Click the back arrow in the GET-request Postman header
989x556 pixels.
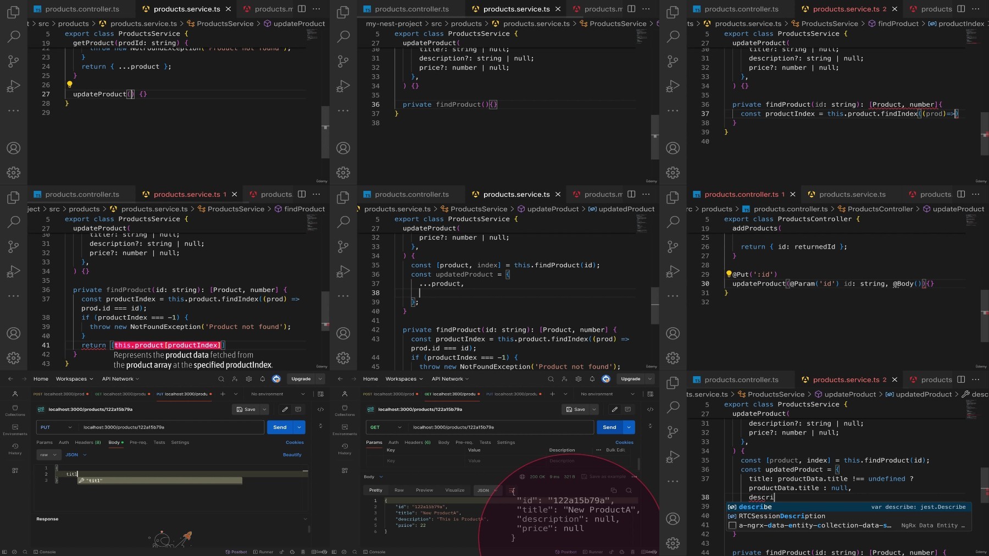pos(340,379)
